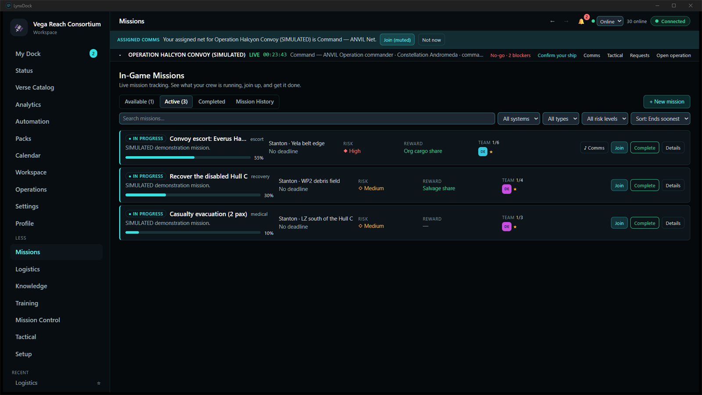
Task: Open My Dock in the sidebar
Action: [56, 54]
